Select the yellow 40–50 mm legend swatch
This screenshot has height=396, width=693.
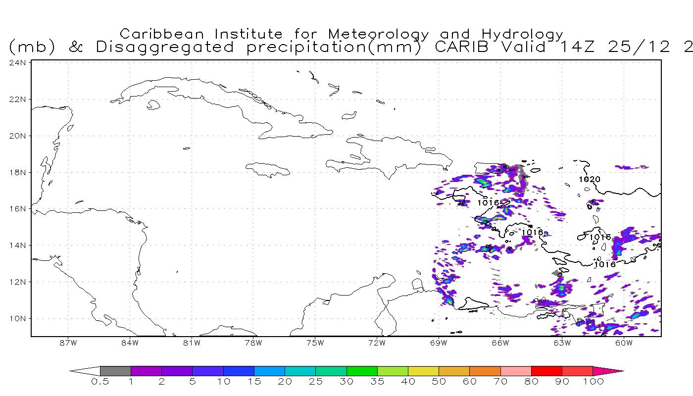pyautogui.click(x=423, y=371)
